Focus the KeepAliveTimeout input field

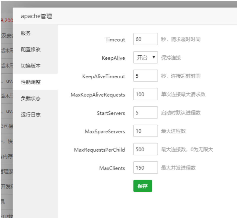click(145, 76)
